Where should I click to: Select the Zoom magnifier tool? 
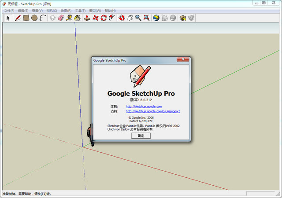138,18
